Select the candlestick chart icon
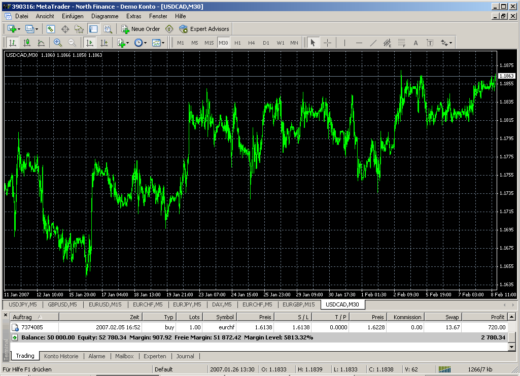The width and height of the screenshot is (520, 376). point(27,43)
